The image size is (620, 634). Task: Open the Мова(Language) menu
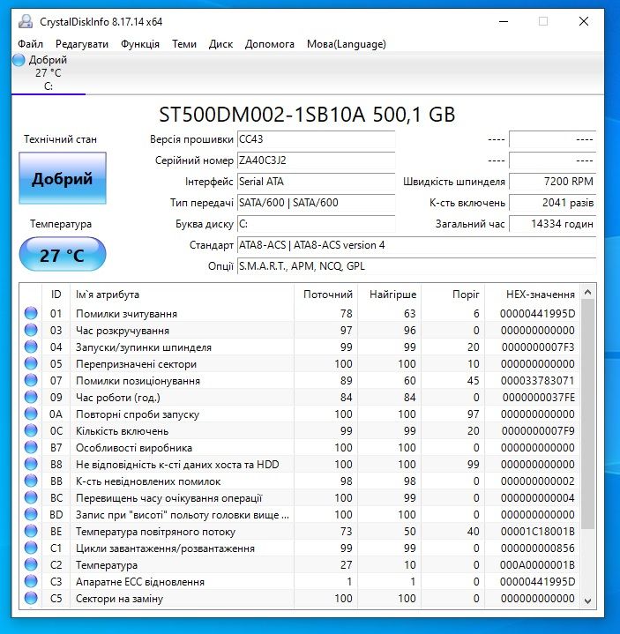[347, 44]
